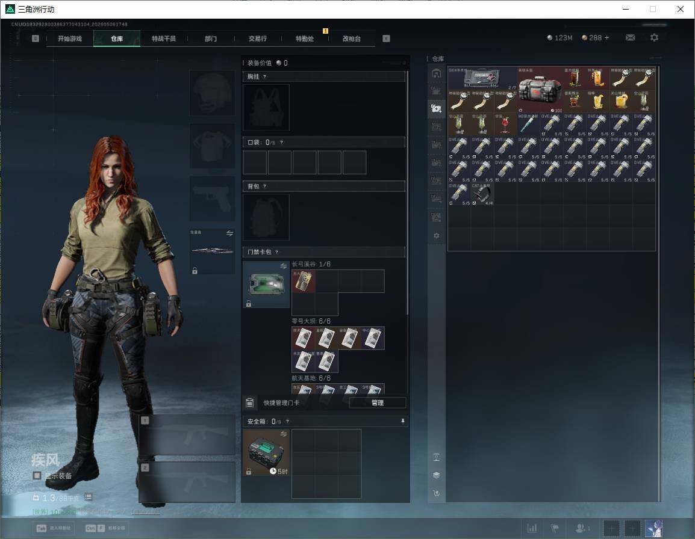Select the 长弓溪谷 gold keycard
Viewport: 695px width, 539px height.
point(304,282)
